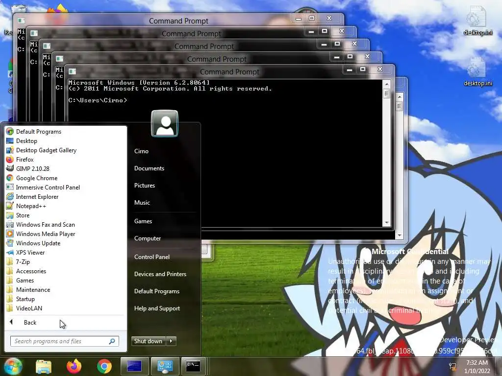The height and width of the screenshot is (376, 502).
Task: Open Devices and Printers
Action: pyautogui.click(x=160, y=274)
